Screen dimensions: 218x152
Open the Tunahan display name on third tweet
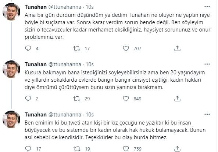pyautogui.click(x=36, y=115)
